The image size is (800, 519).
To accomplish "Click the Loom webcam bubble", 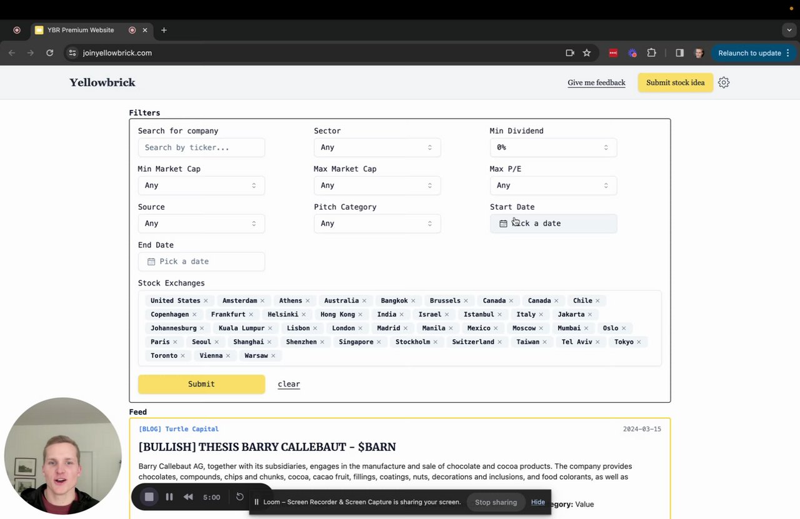I will coord(63,456).
